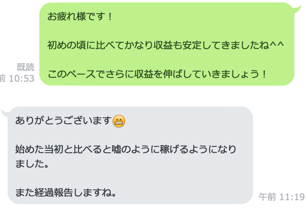The image size is (306, 209).
Task: Click the 10:53 sent timestamp
Action: pyautogui.click(x=21, y=78)
